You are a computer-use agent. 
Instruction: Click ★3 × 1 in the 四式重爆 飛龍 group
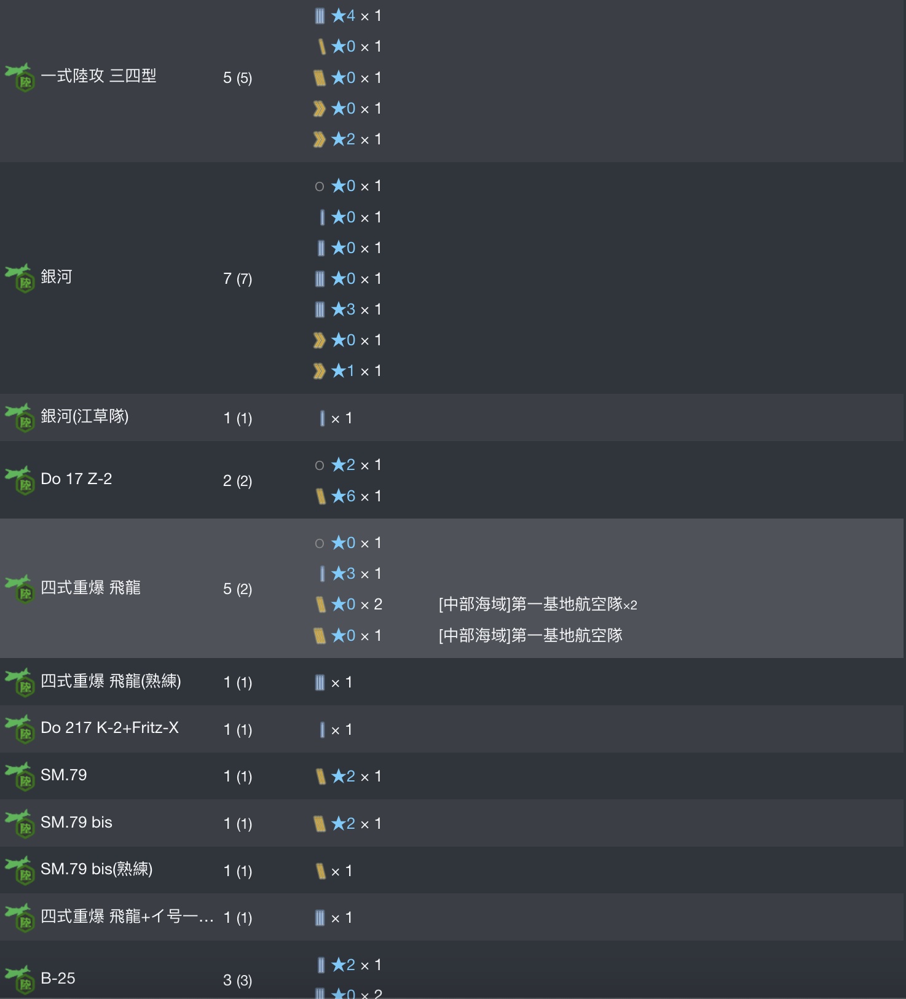356,574
